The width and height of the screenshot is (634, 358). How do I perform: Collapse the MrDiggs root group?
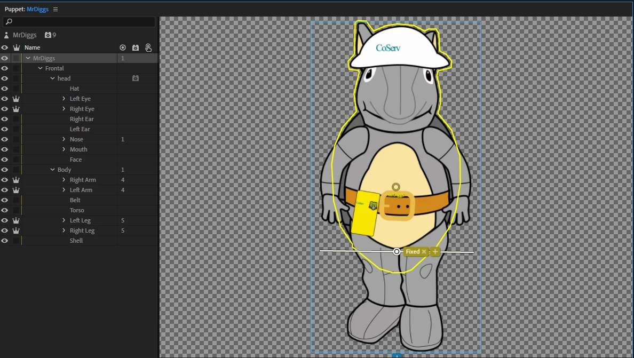click(x=28, y=58)
